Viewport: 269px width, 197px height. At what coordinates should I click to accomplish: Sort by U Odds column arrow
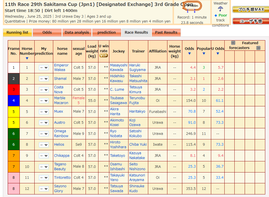[218, 54]
